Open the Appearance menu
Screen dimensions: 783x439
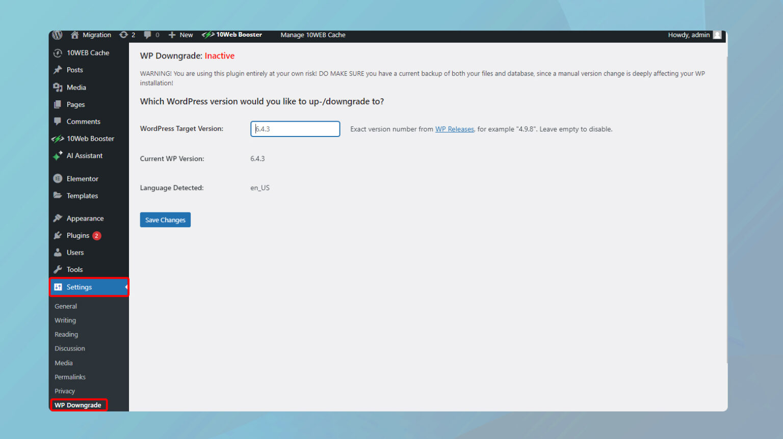85,218
